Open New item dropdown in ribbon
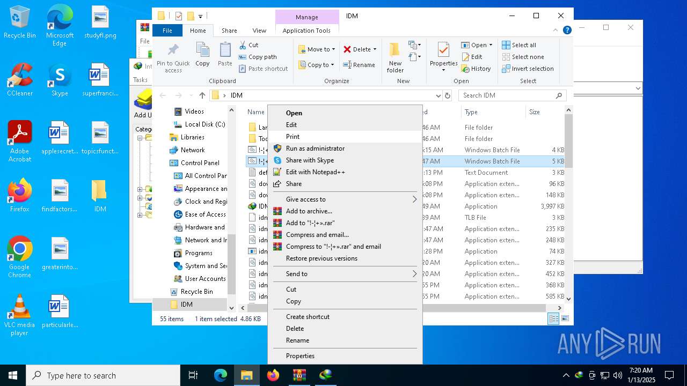The image size is (687, 386). click(414, 45)
